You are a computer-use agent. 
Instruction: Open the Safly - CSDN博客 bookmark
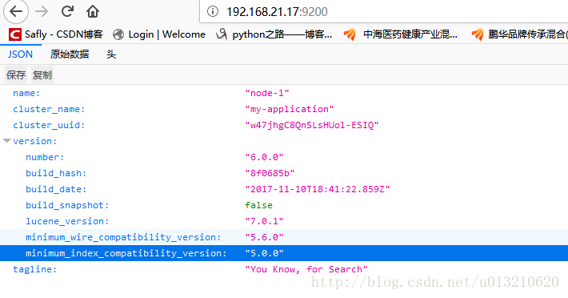pos(56,34)
